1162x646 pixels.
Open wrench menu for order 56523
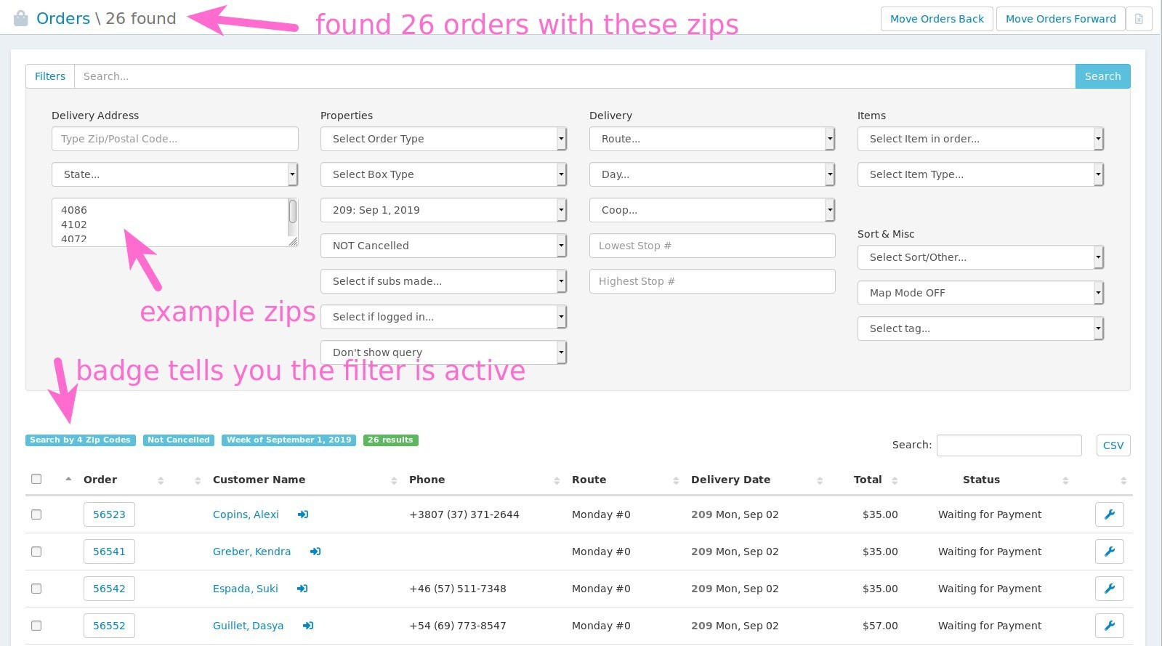(1109, 514)
